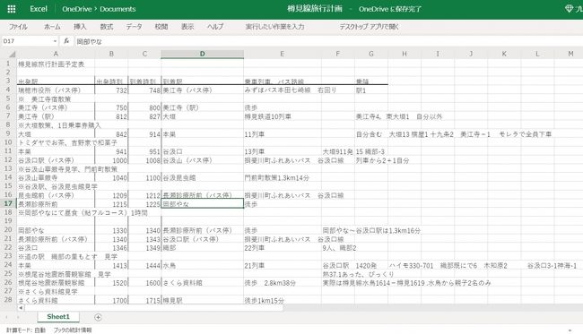Open the 表示 tab
Screen dimensions: 583x334
tap(187, 27)
